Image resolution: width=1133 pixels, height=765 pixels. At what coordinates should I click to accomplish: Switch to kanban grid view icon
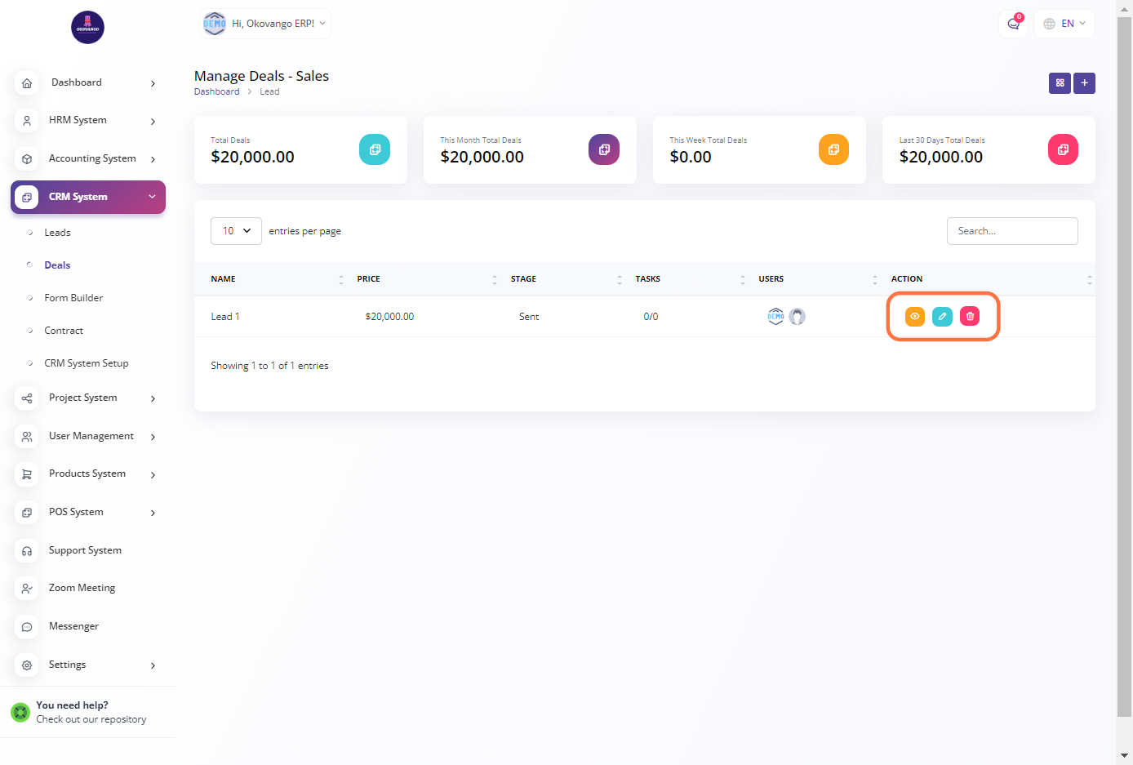click(x=1060, y=83)
